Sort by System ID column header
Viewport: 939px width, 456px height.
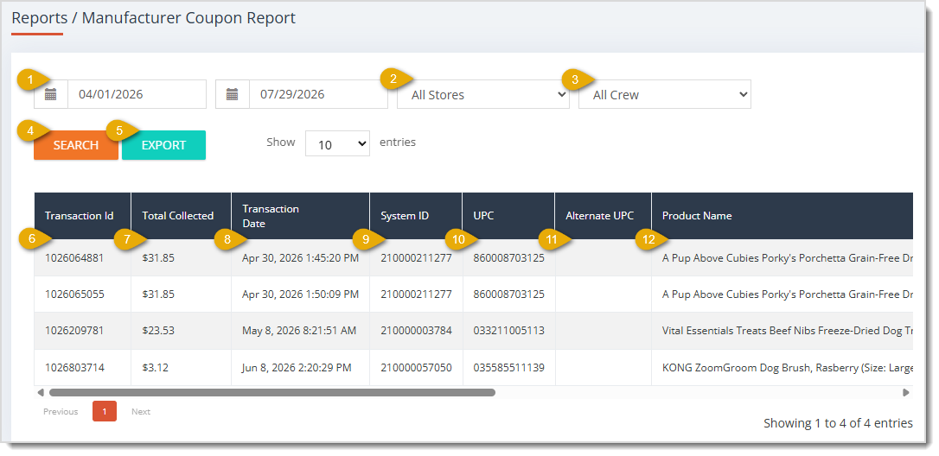(x=416, y=216)
